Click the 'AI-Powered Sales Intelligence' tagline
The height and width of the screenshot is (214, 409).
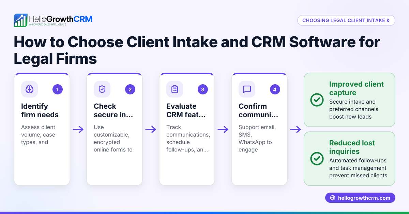[x=47, y=25]
